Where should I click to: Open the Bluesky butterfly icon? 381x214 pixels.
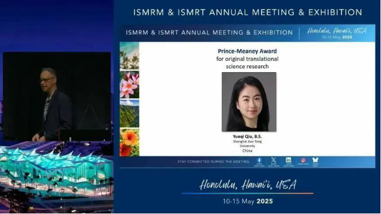point(315,160)
